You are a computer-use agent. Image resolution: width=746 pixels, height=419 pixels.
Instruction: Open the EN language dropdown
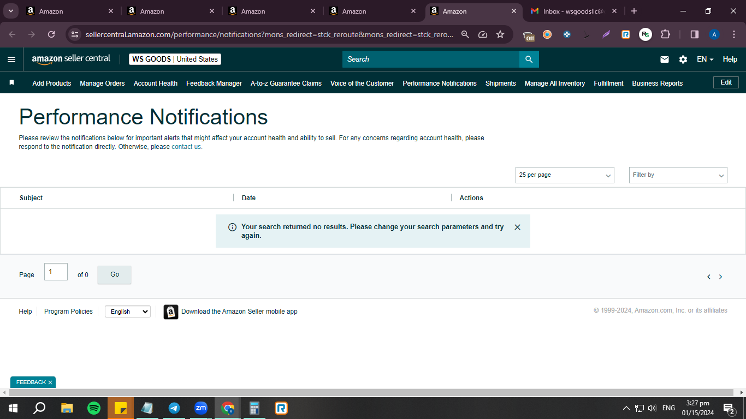[x=705, y=59]
